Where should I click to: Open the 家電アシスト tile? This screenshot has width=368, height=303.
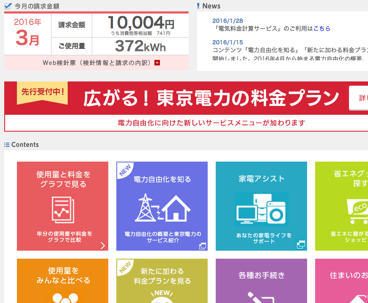pyautogui.click(x=261, y=206)
